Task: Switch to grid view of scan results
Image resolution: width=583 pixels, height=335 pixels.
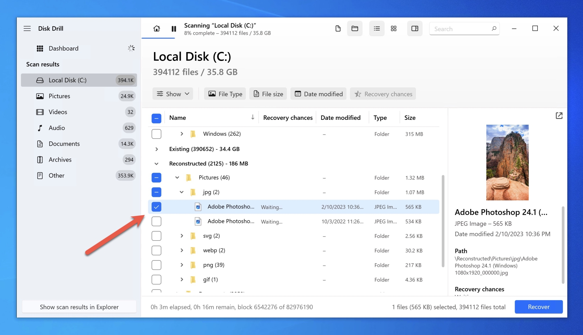Action: [393, 28]
